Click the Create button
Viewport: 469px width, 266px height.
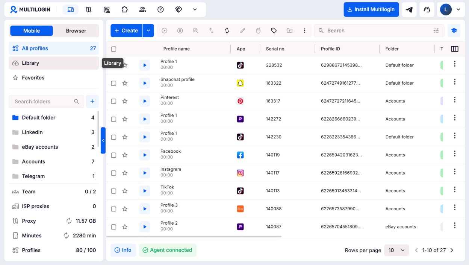coord(126,30)
